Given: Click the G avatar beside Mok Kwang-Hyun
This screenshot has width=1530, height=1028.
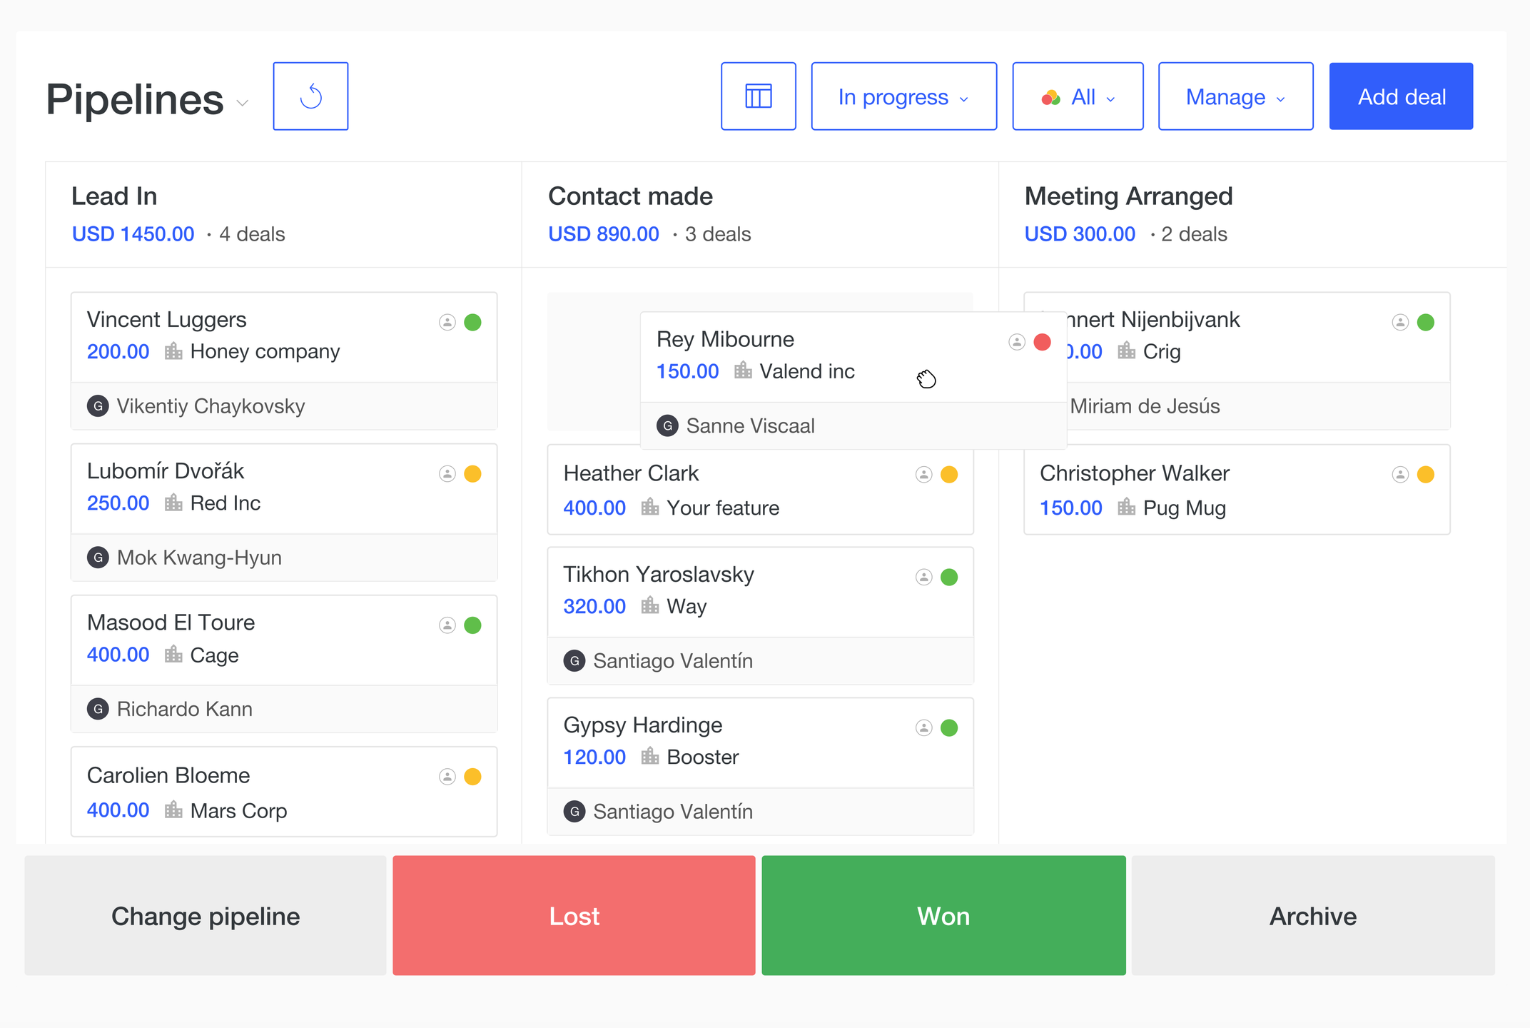Looking at the screenshot, I should 98,558.
